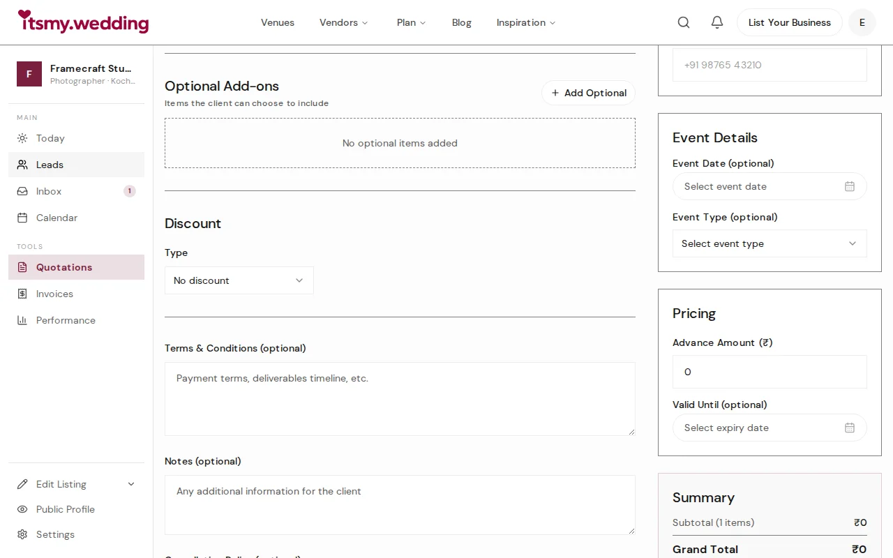Open user avatar E menu

pyautogui.click(x=862, y=22)
